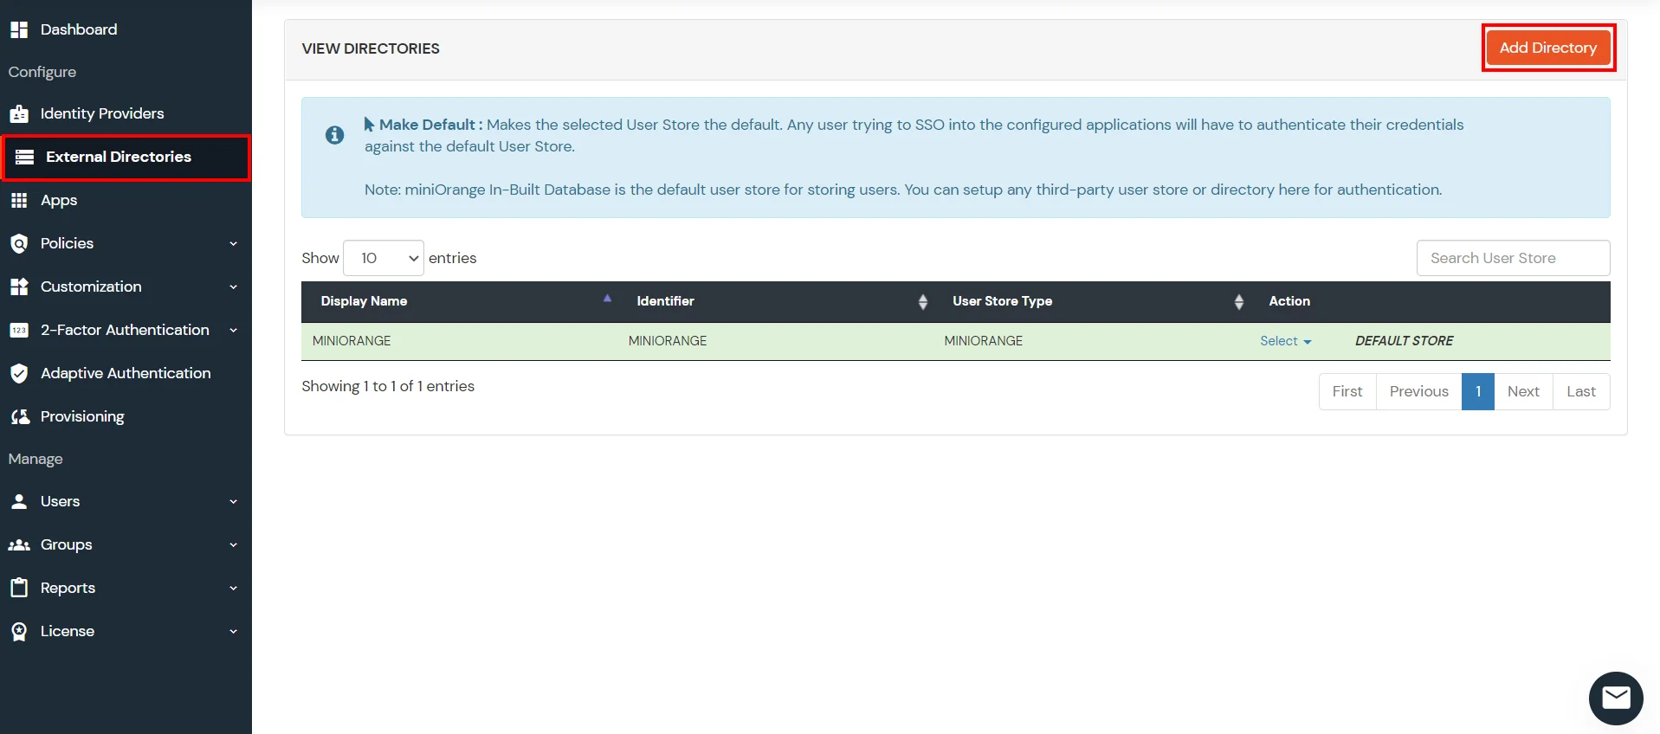Expand the Reports menu chevron
Image resolution: width=1660 pixels, height=734 pixels.
[233, 588]
